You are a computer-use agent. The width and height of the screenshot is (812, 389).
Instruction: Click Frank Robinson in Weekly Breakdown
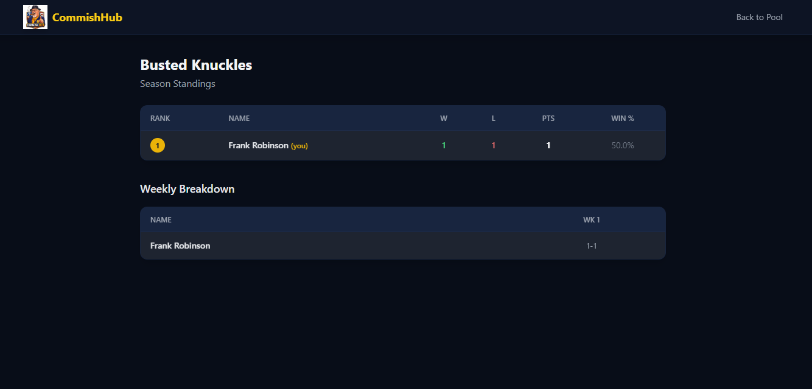click(x=180, y=246)
